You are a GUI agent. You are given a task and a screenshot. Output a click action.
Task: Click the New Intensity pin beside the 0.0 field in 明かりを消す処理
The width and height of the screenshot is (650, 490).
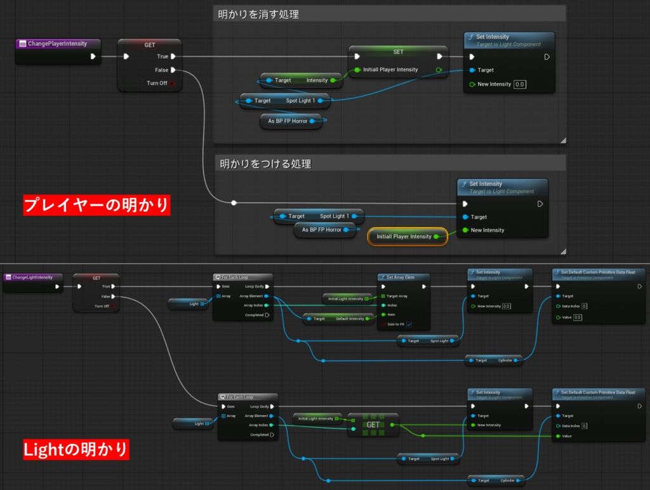coord(472,84)
